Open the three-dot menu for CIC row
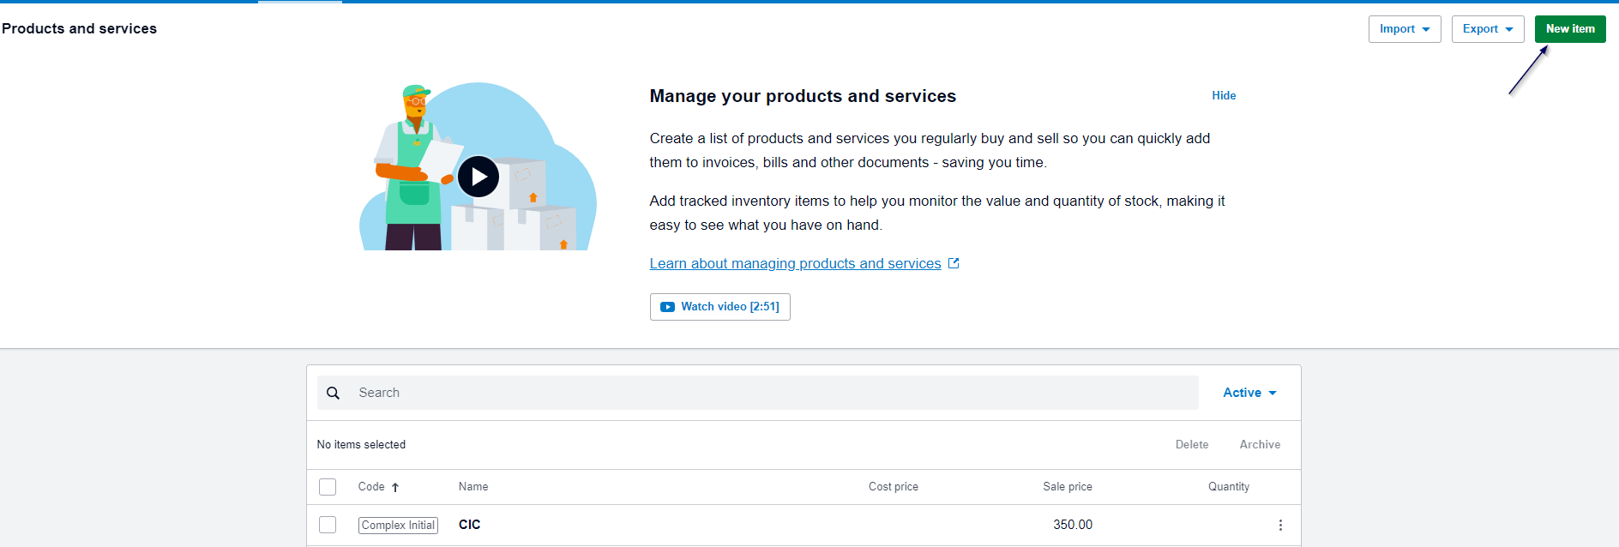The height and width of the screenshot is (547, 1619). pos(1280,525)
